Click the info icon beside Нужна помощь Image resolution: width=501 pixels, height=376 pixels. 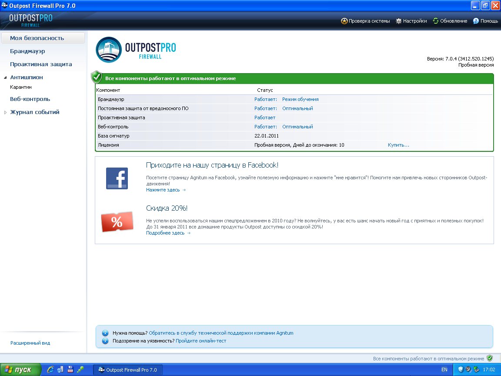pos(105,333)
